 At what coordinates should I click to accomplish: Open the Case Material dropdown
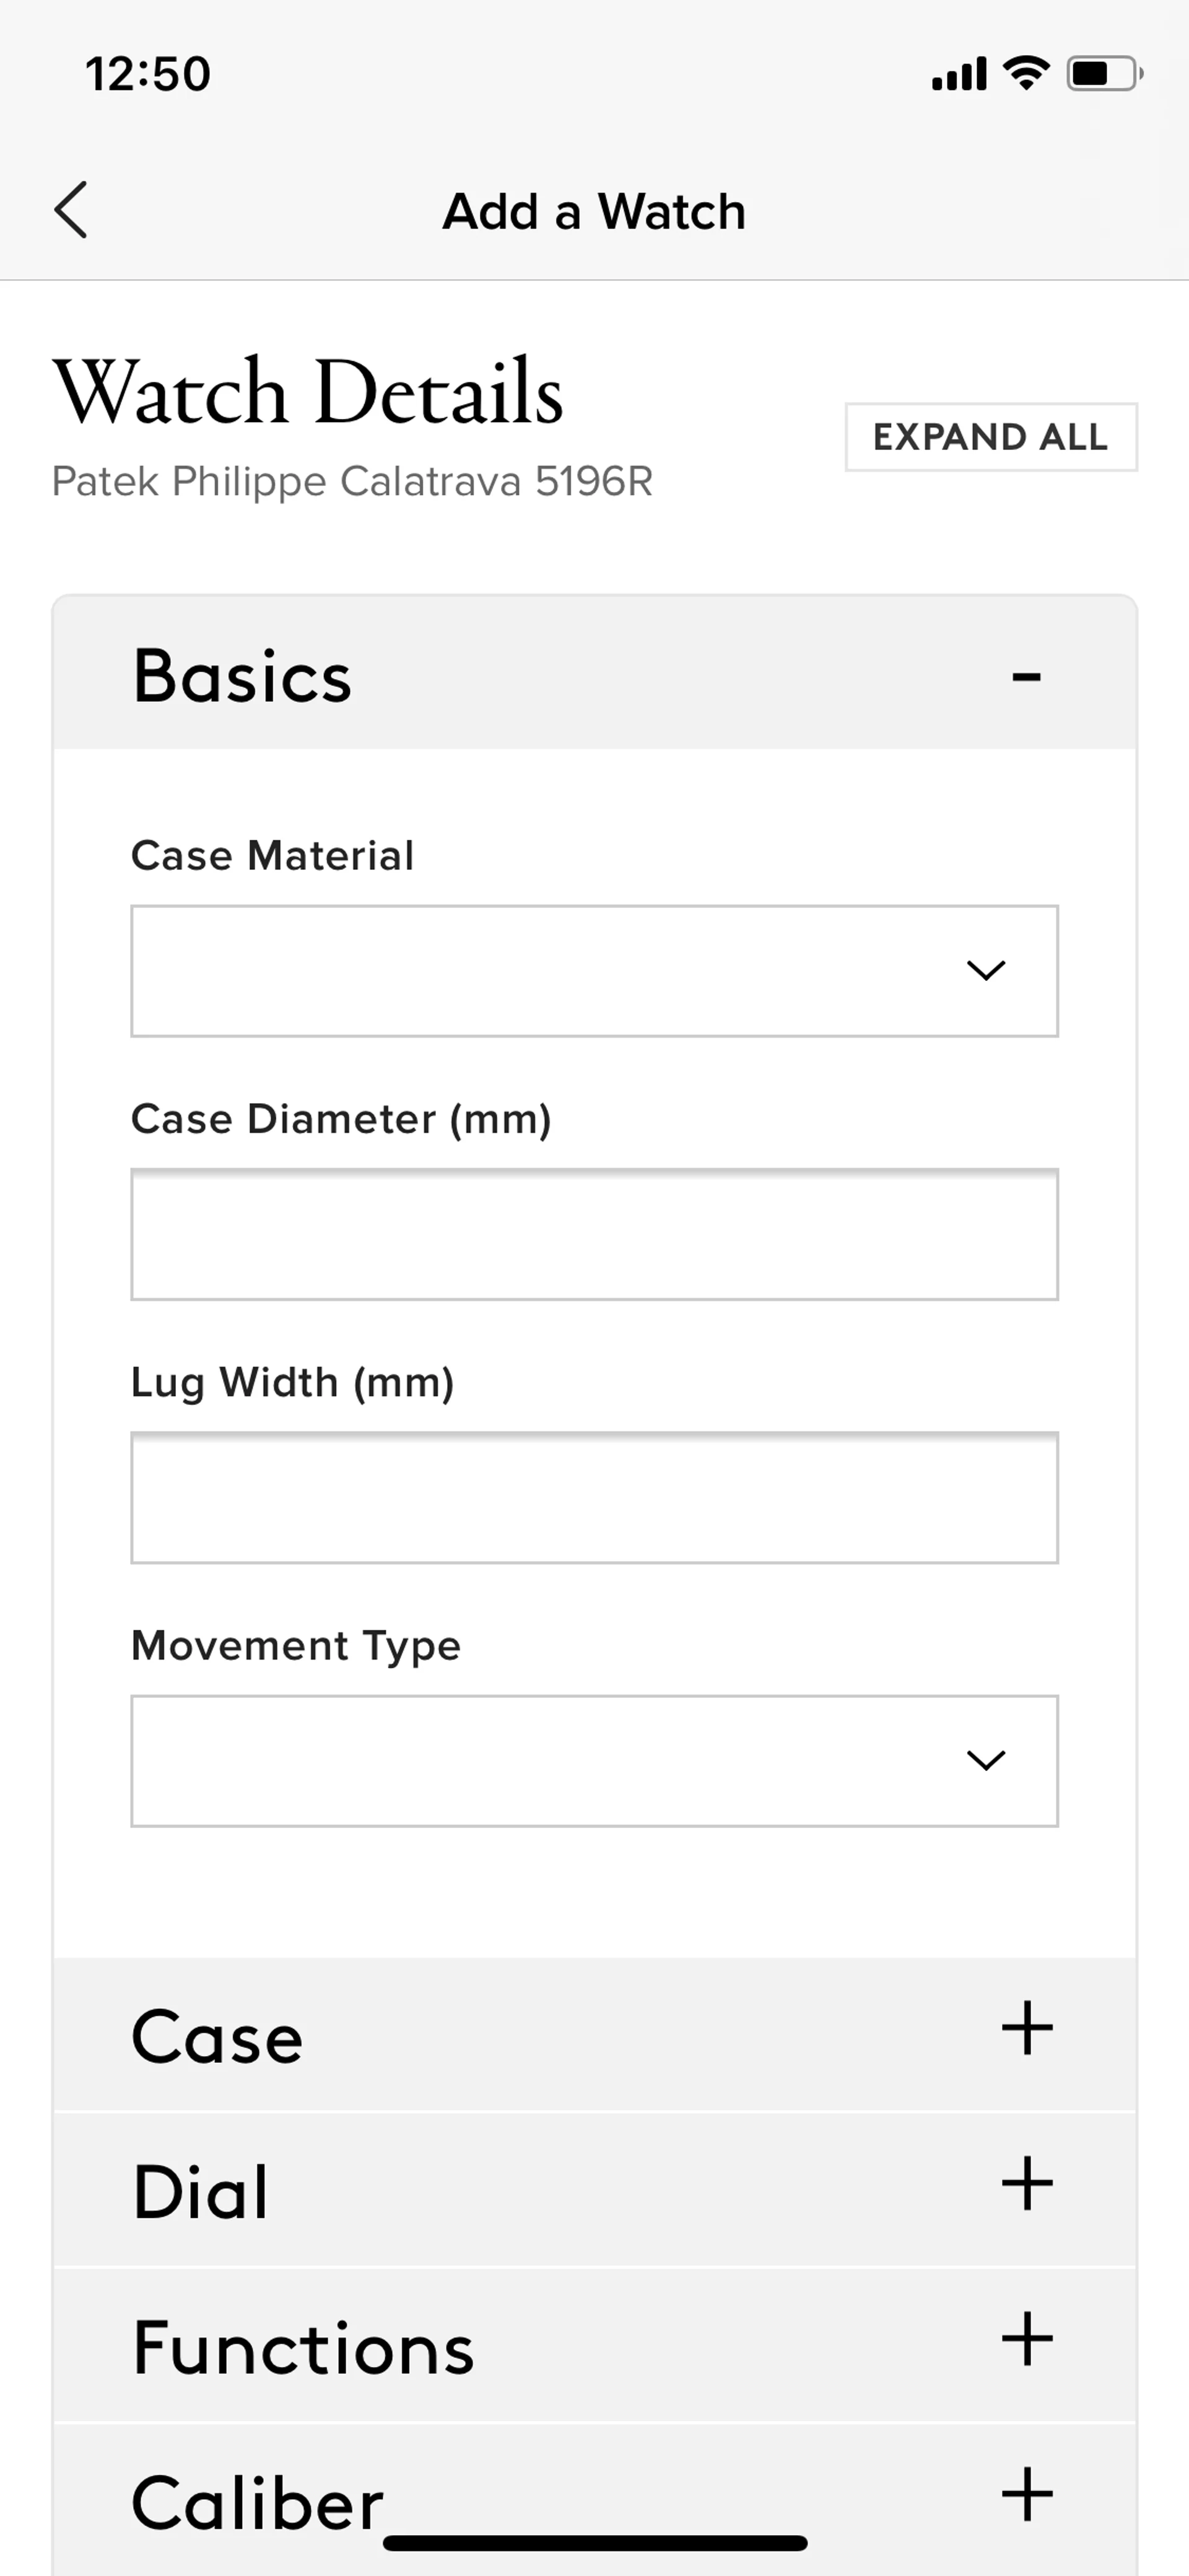point(593,971)
